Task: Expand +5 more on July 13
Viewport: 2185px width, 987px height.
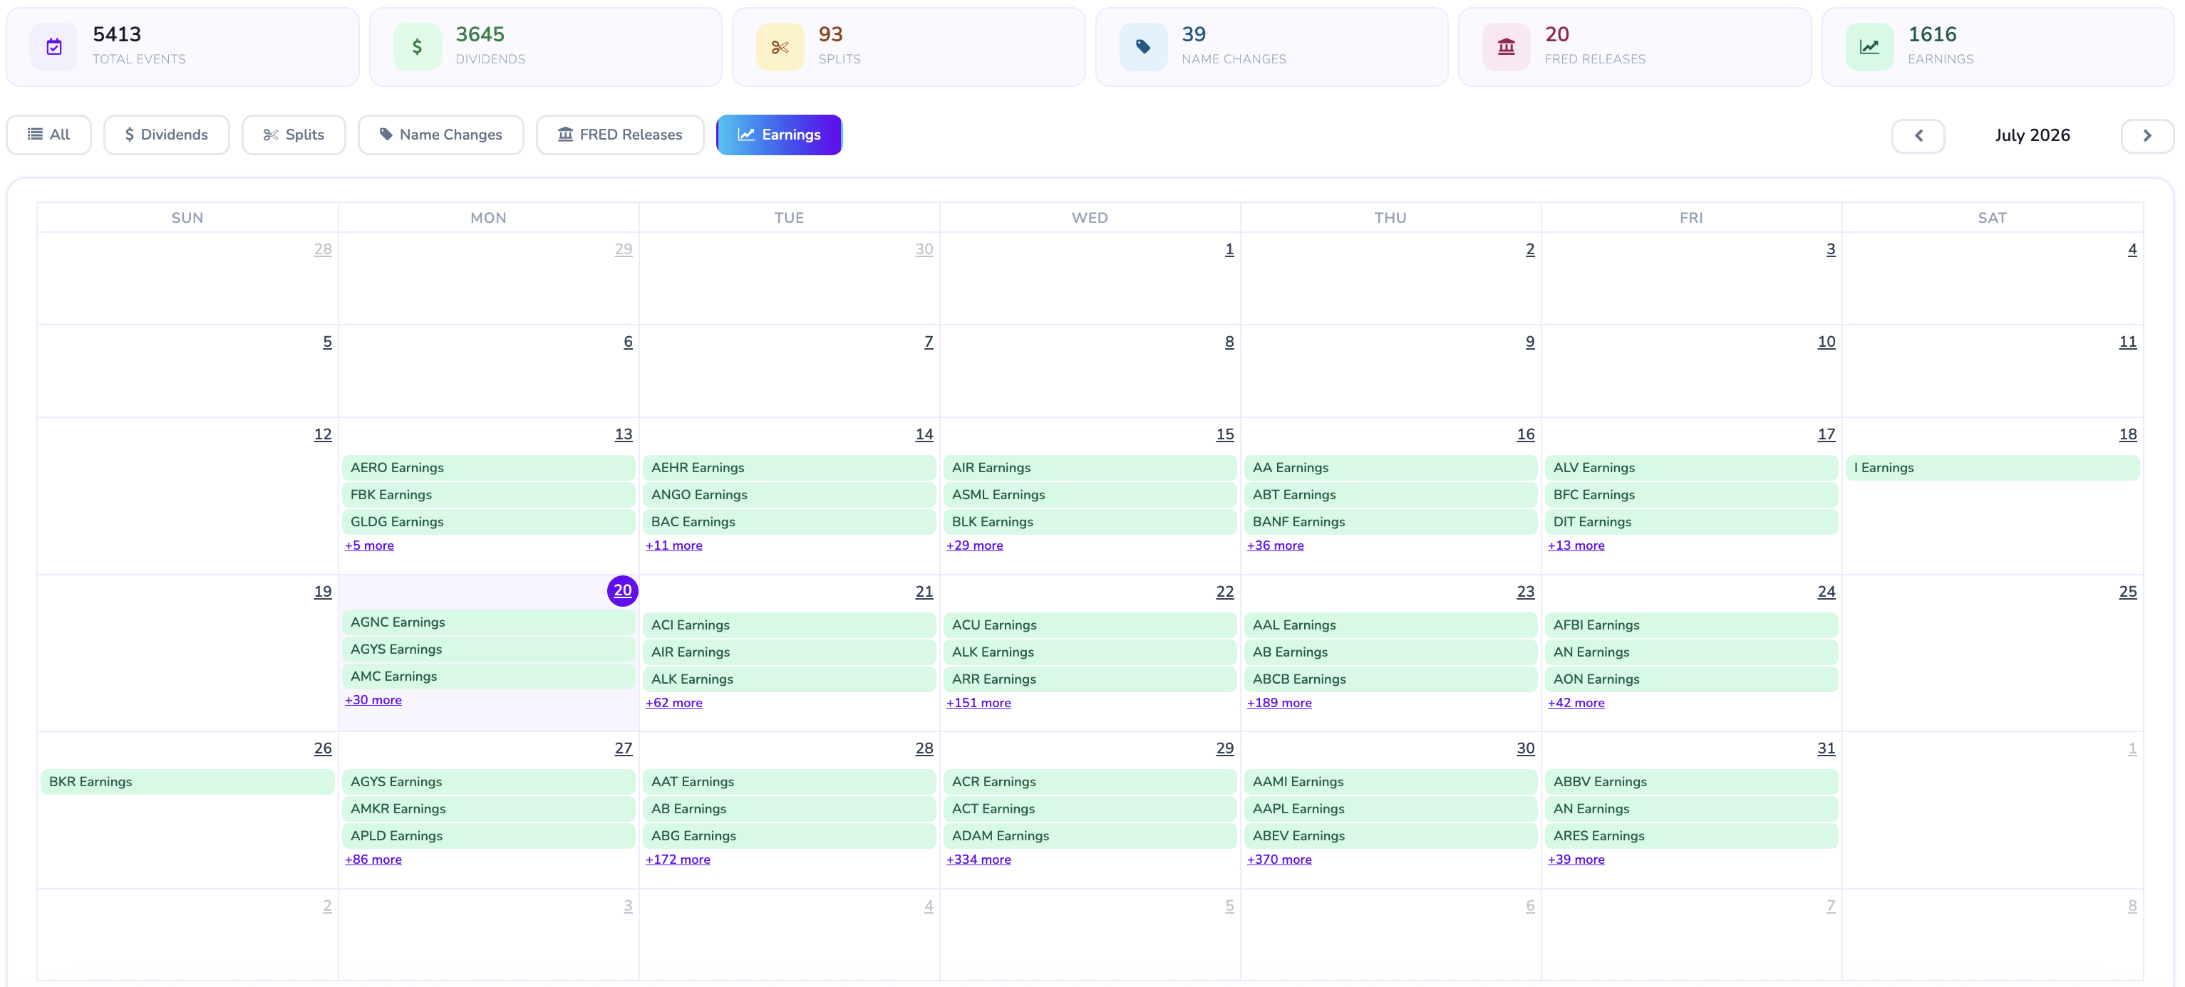Action: 369,545
